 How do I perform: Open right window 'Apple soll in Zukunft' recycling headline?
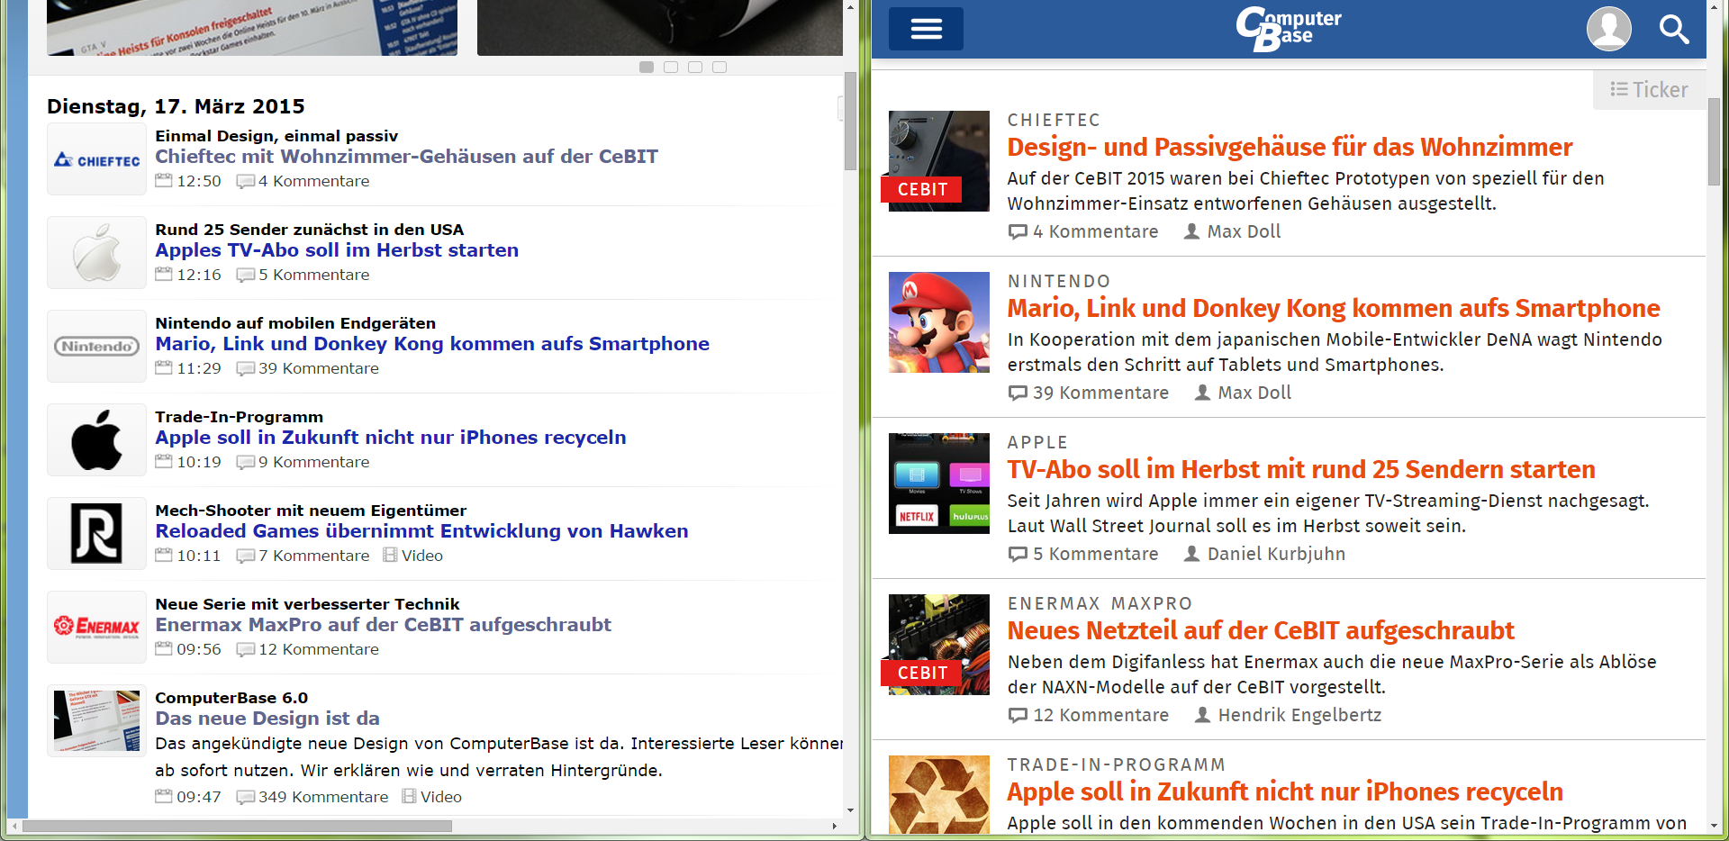coord(1285,791)
